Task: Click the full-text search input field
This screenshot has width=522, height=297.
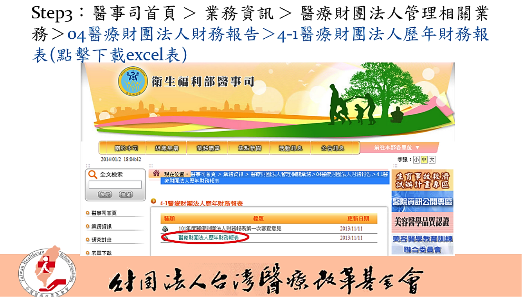Action: pyautogui.click(x=115, y=184)
